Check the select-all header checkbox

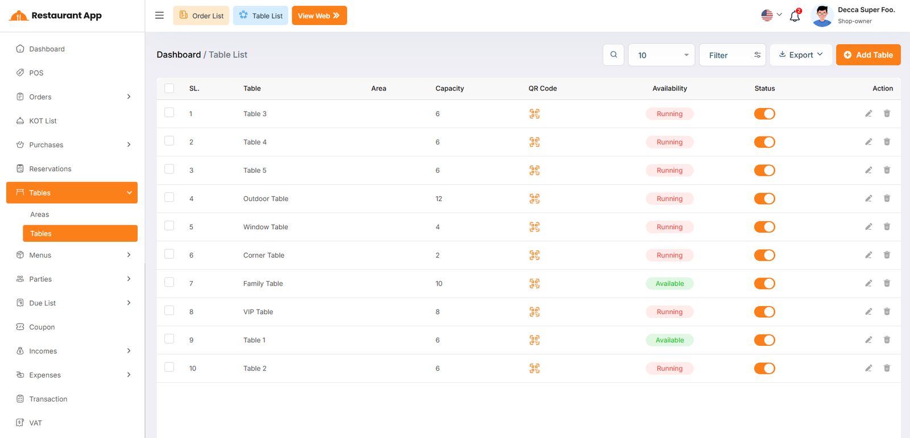(169, 88)
